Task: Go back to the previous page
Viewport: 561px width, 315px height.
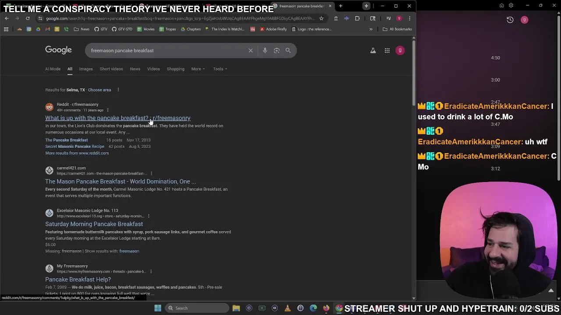Action: click(x=7, y=18)
